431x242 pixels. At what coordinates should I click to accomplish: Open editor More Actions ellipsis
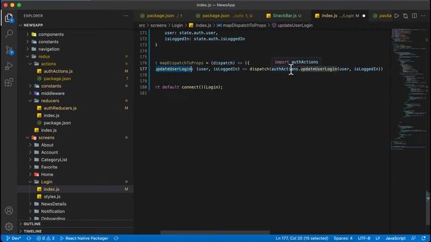click(x=423, y=15)
